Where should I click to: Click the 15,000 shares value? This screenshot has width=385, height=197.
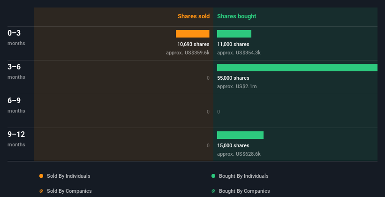(x=233, y=146)
